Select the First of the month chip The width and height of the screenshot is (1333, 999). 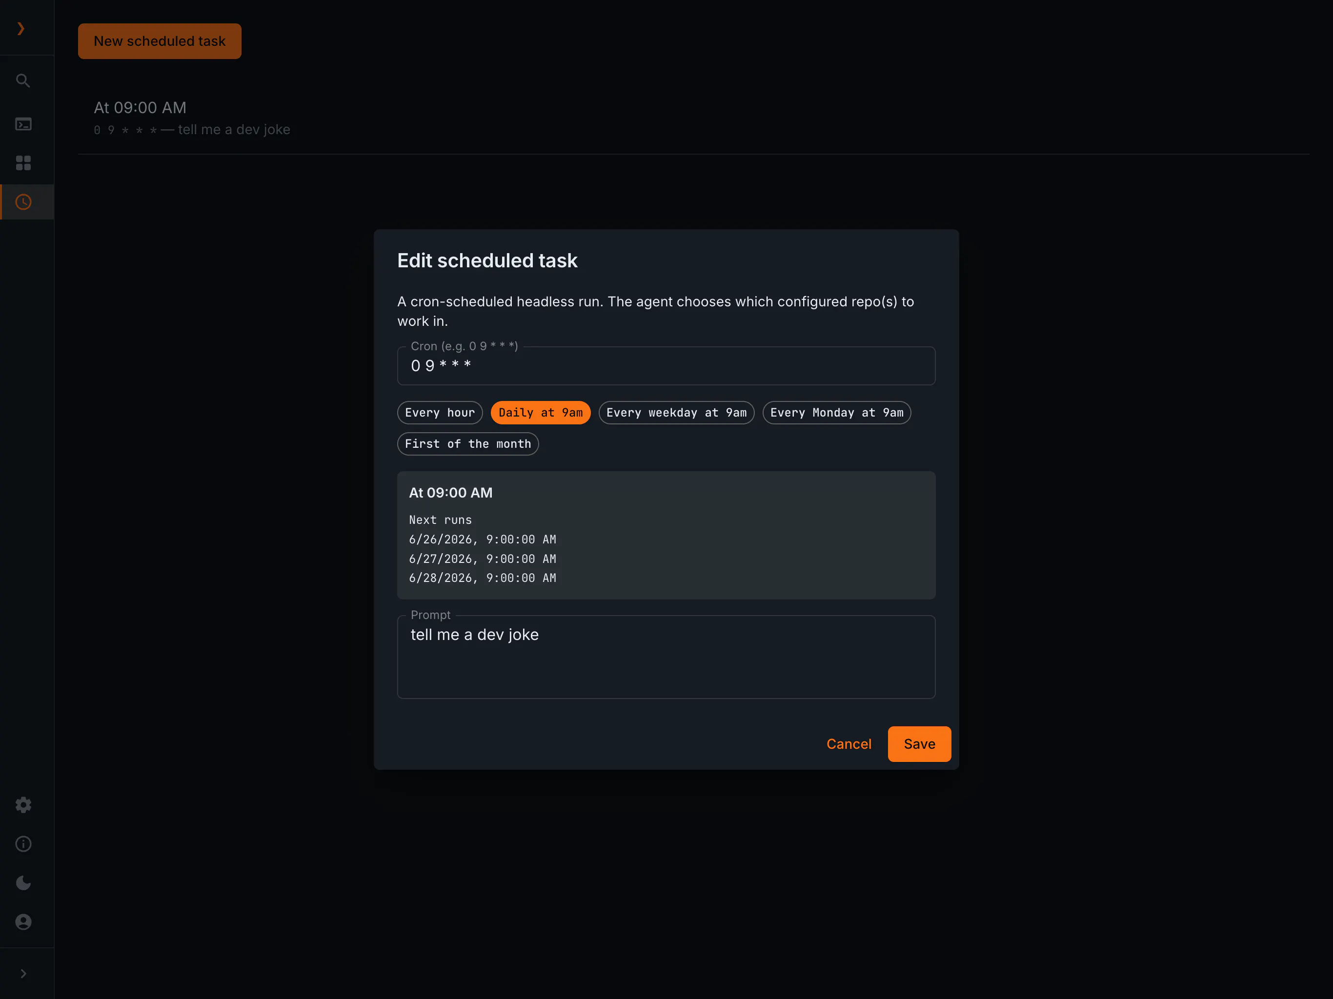tap(467, 444)
